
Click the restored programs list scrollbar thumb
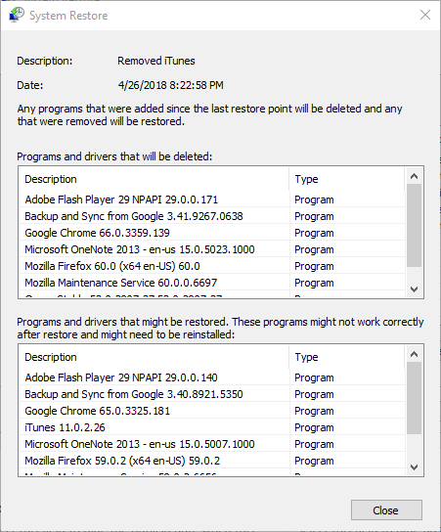414,398
